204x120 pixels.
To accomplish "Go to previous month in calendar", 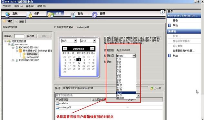I will [x=65, y=49].
